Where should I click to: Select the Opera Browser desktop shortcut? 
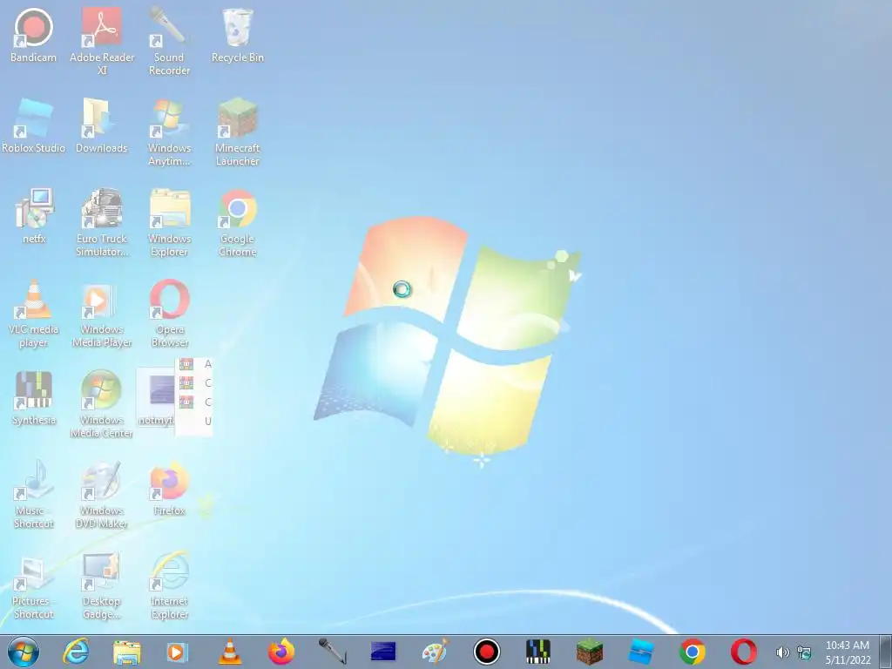click(169, 313)
